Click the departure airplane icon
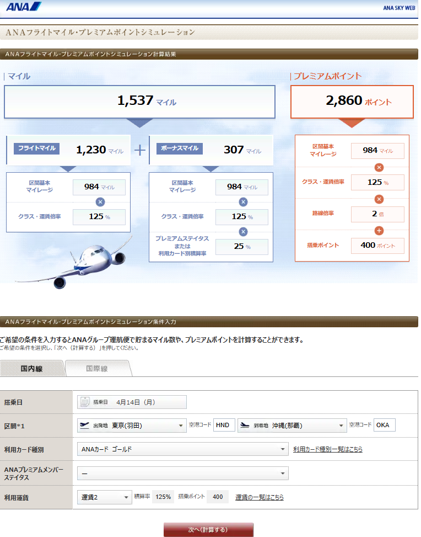The width and height of the screenshot is (421, 537). click(x=84, y=425)
